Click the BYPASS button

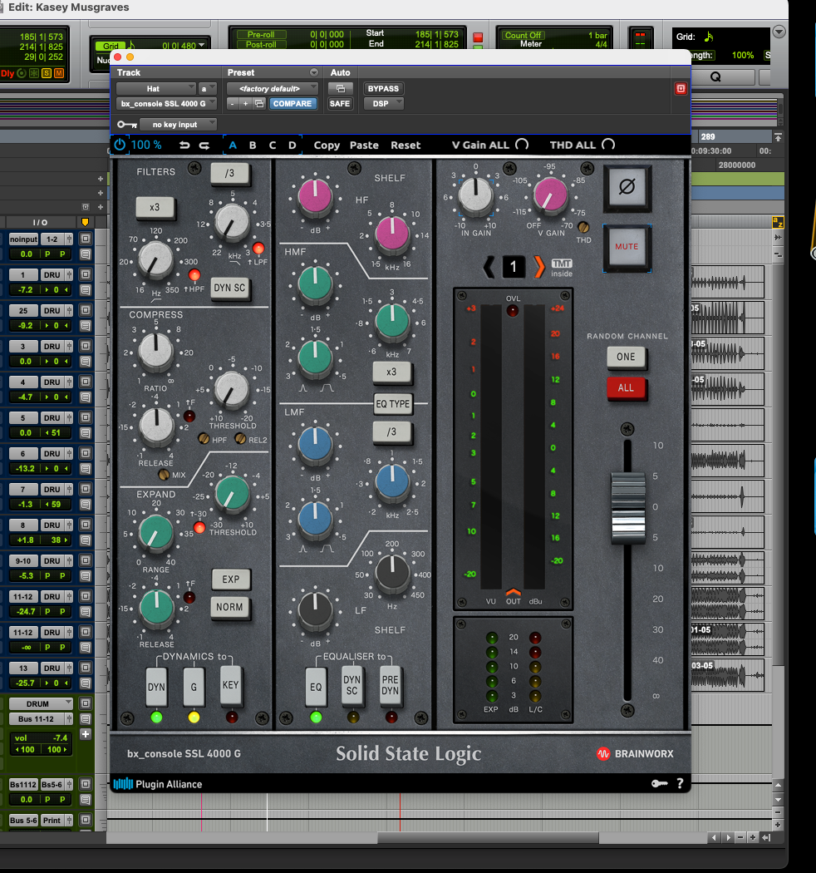click(384, 88)
